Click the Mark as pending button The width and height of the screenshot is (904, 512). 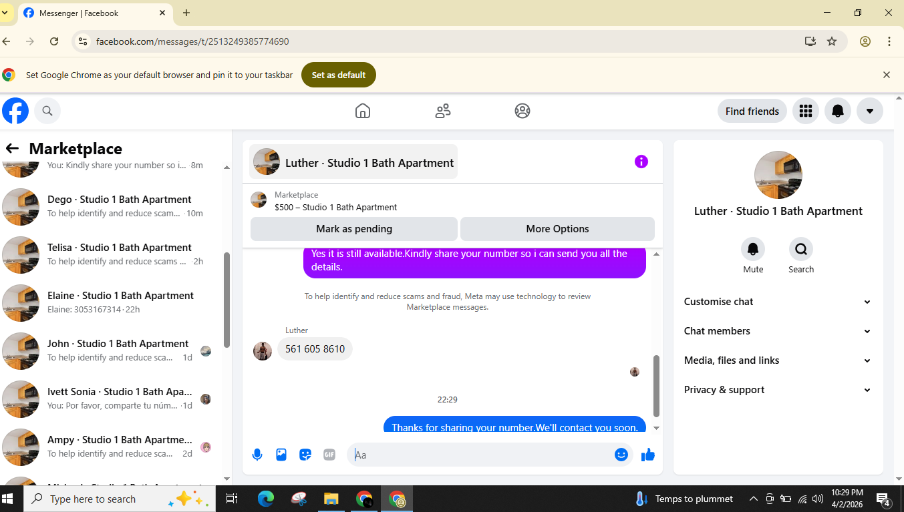click(354, 229)
